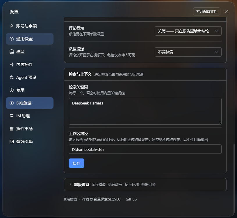
Task: Click the 账号与余额 user icon
Action: tap(12, 26)
